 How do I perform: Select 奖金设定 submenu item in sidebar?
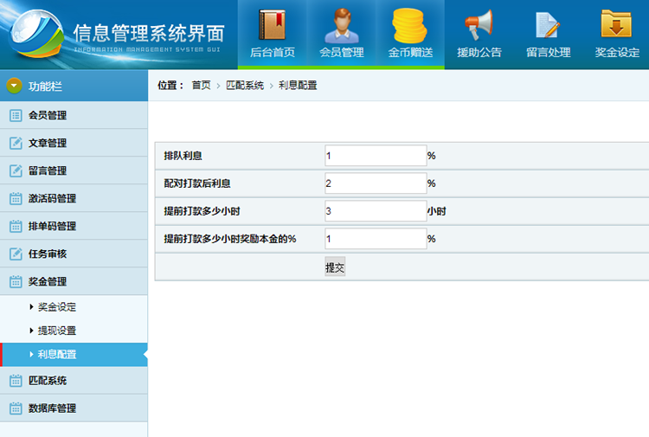tap(57, 307)
